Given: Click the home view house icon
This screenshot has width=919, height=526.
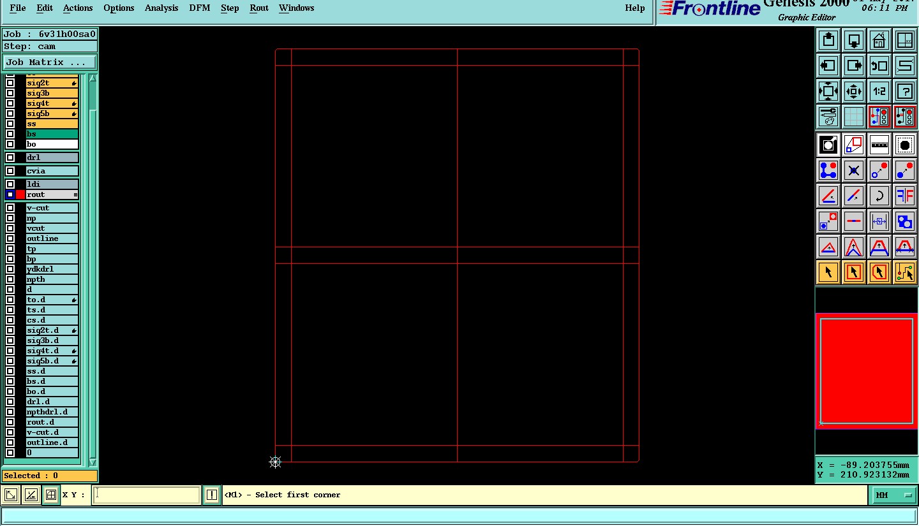Looking at the screenshot, I should pyautogui.click(x=879, y=40).
